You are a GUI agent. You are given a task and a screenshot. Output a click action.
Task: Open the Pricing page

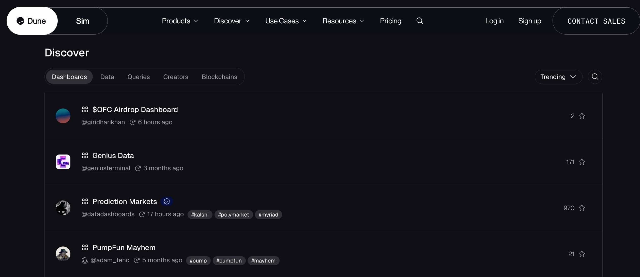coord(391,21)
